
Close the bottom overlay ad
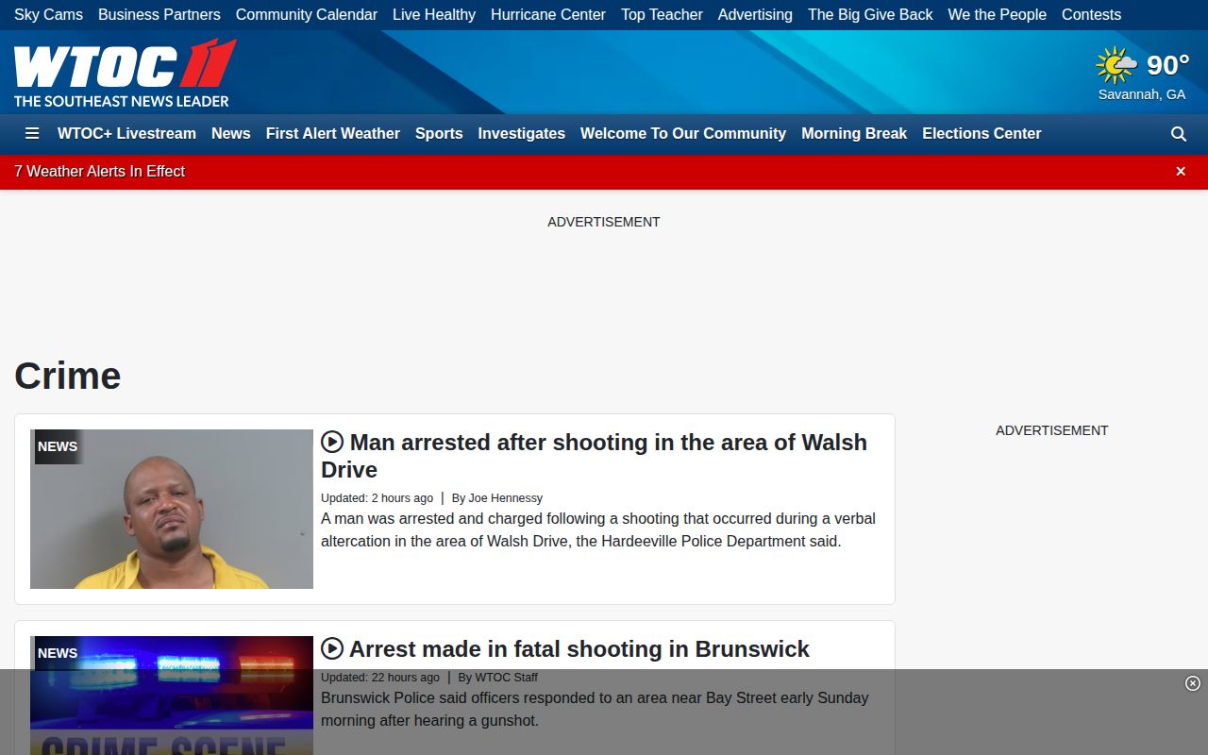point(1193,683)
